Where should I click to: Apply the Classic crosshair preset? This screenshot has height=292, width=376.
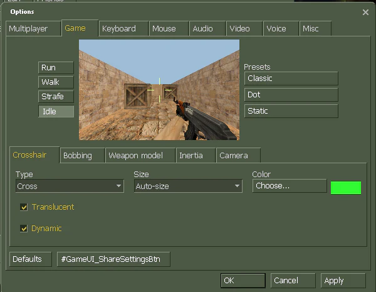[291, 78]
